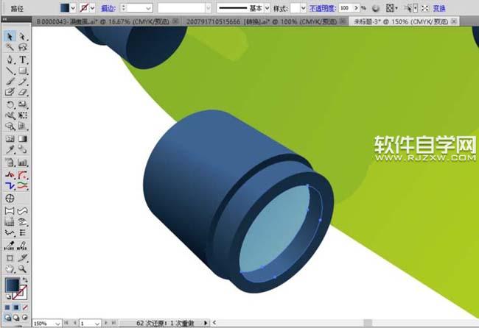Reset default fill and stroke
The height and width of the screenshot is (328, 479).
click(8, 296)
